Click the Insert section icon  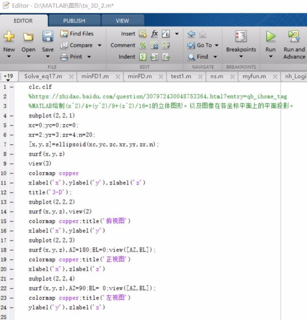point(143,34)
